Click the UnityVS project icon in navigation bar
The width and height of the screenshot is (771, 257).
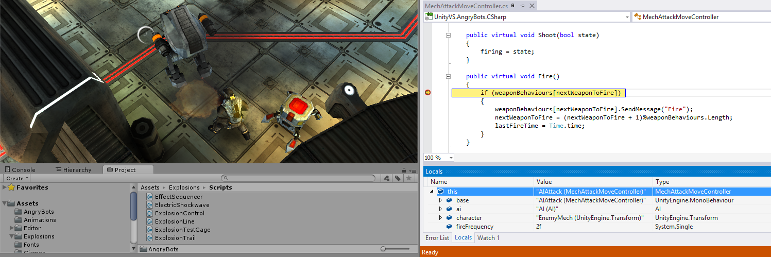(x=429, y=16)
